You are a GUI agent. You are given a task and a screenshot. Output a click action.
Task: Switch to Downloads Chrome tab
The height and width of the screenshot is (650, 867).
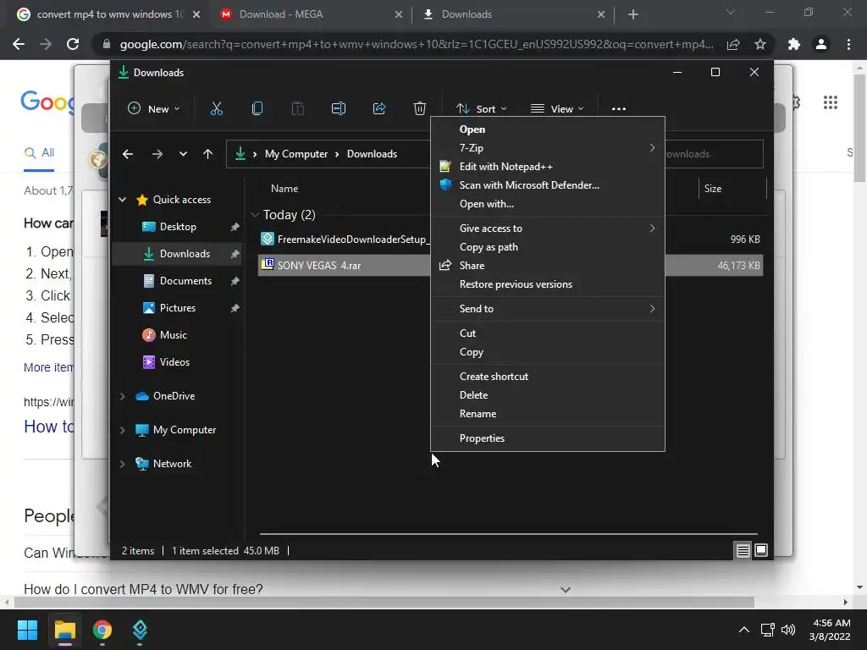coord(513,14)
